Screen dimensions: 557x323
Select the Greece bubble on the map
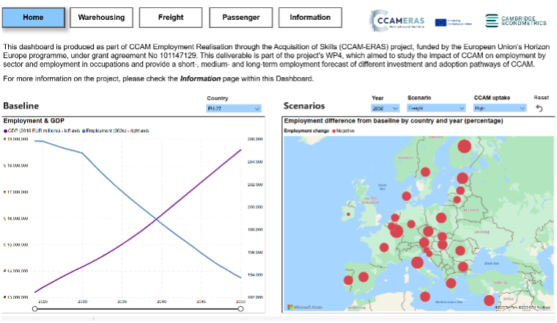[x=451, y=283]
